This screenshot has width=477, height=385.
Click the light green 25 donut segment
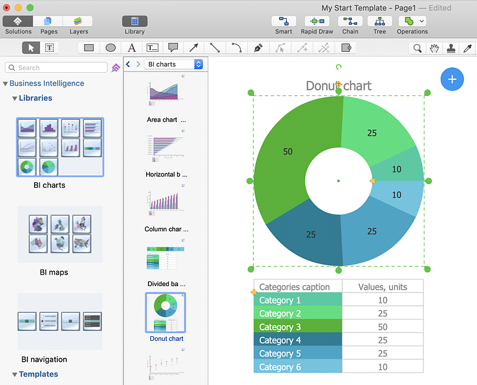point(371,133)
